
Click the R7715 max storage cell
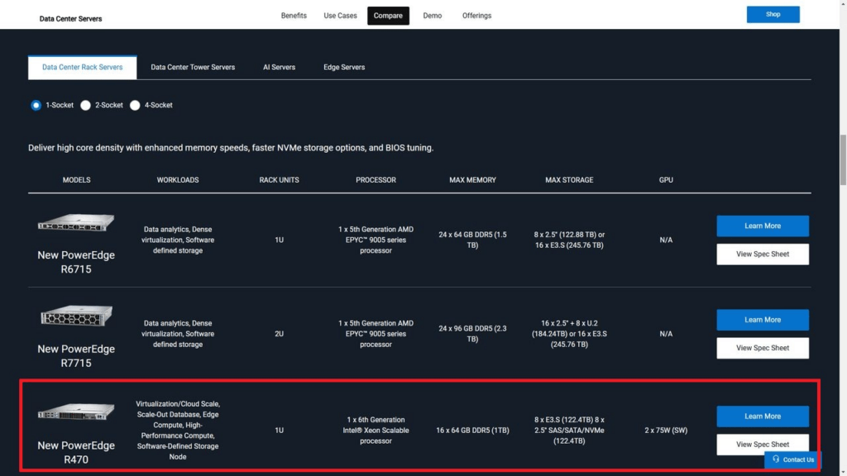[x=569, y=334]
